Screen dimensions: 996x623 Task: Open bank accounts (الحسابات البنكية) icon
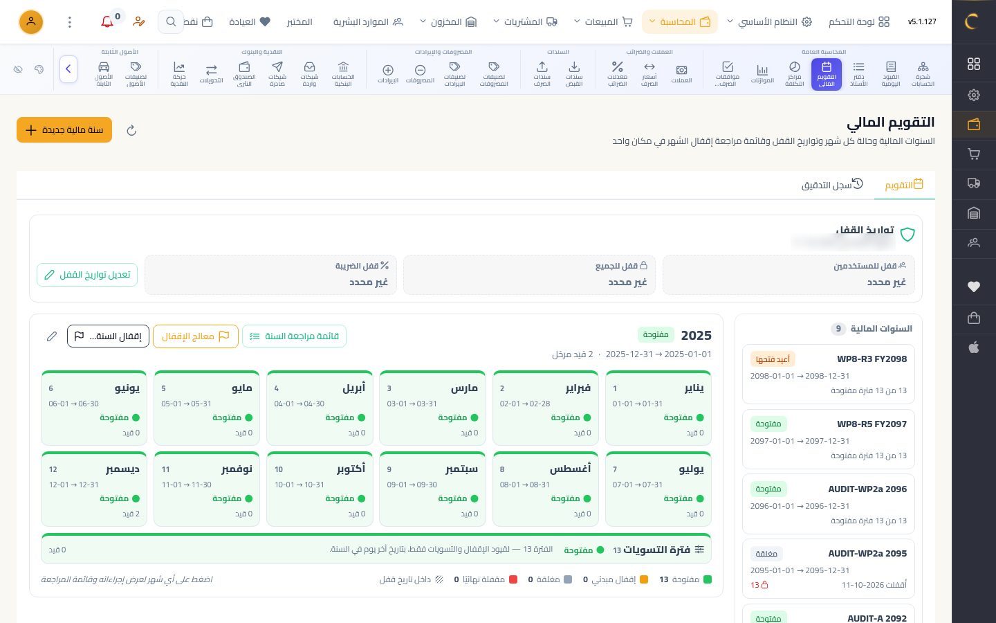pos(343,74)
